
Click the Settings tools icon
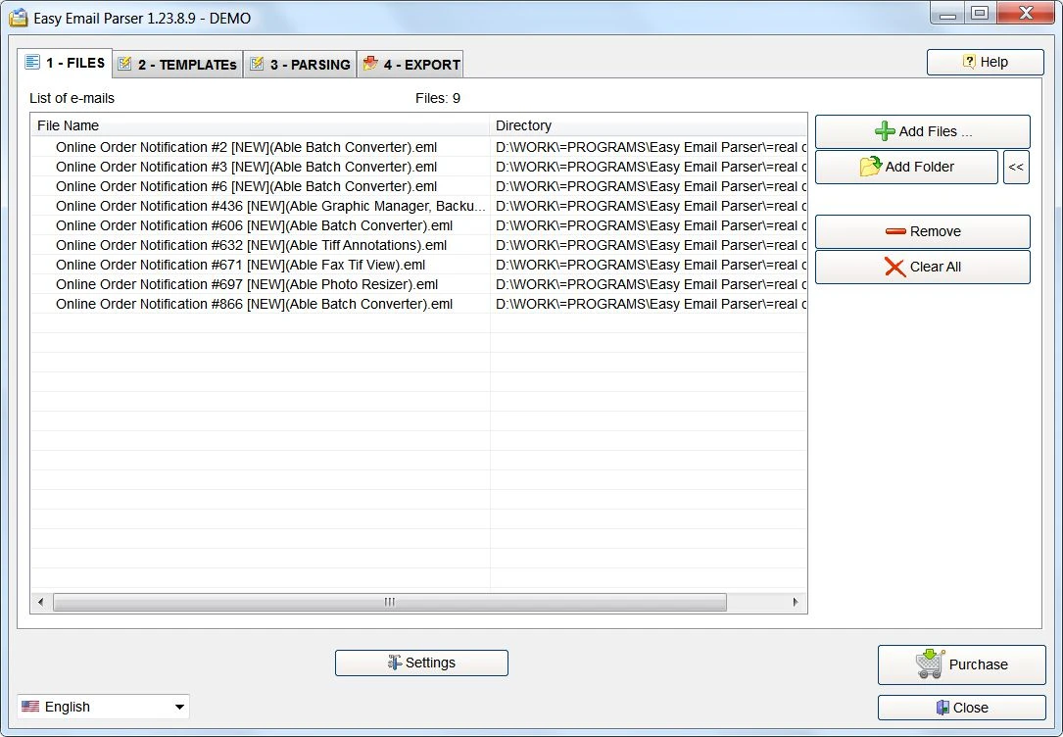395,663
